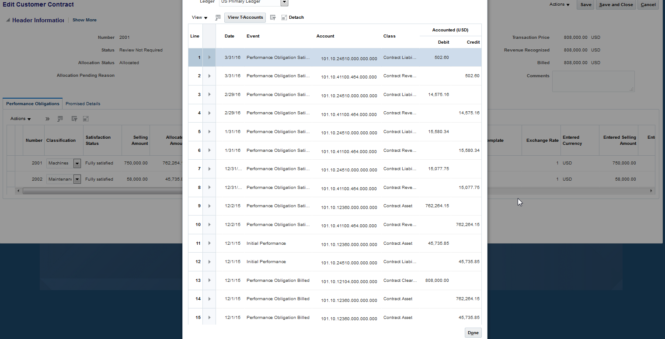Click the Date column header
665x339 pixels.
[x=230, y=36]
